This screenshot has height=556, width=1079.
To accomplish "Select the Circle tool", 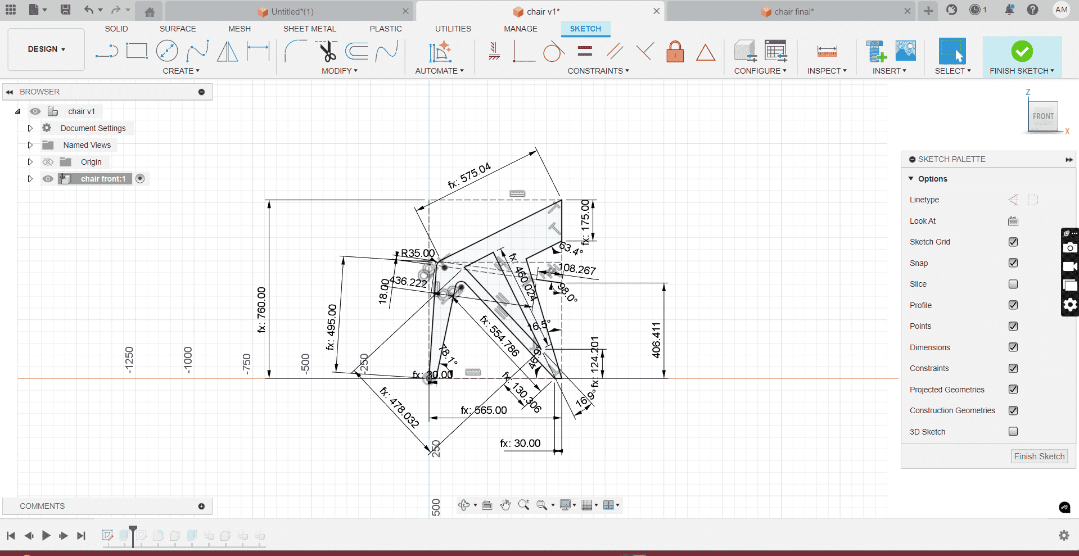I will 167,51.
